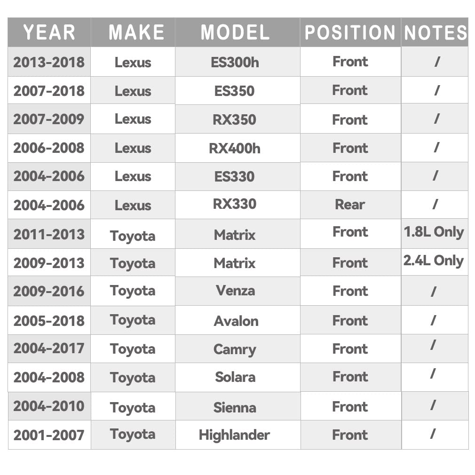
Task: Select the Camry model cell
Action: pyautogui.click(x=235, y=349)
